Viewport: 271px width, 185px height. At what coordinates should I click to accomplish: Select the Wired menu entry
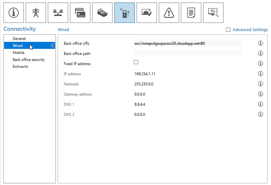(x=29, y=45)
